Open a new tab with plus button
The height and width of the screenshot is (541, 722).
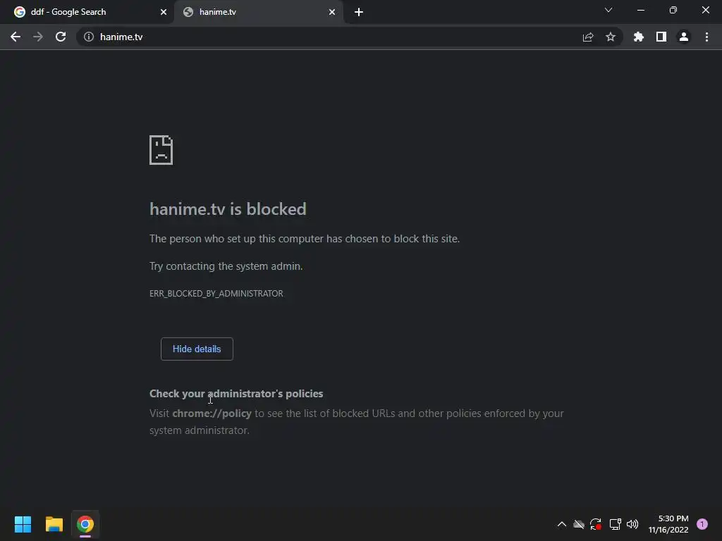coord(359,12)
